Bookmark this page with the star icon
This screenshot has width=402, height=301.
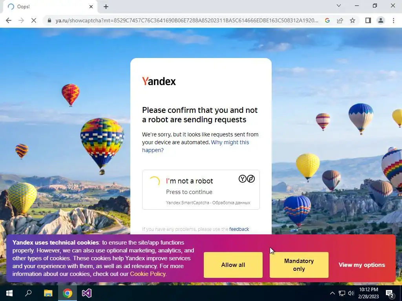[x=353, y=20]
